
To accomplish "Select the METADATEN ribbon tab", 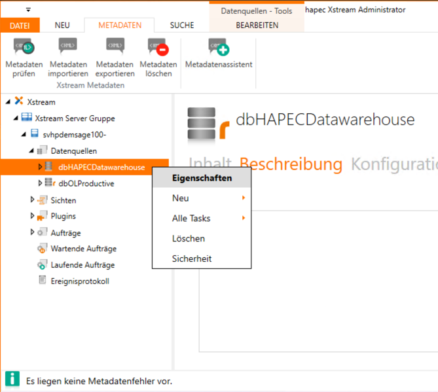I will point(120,26).
